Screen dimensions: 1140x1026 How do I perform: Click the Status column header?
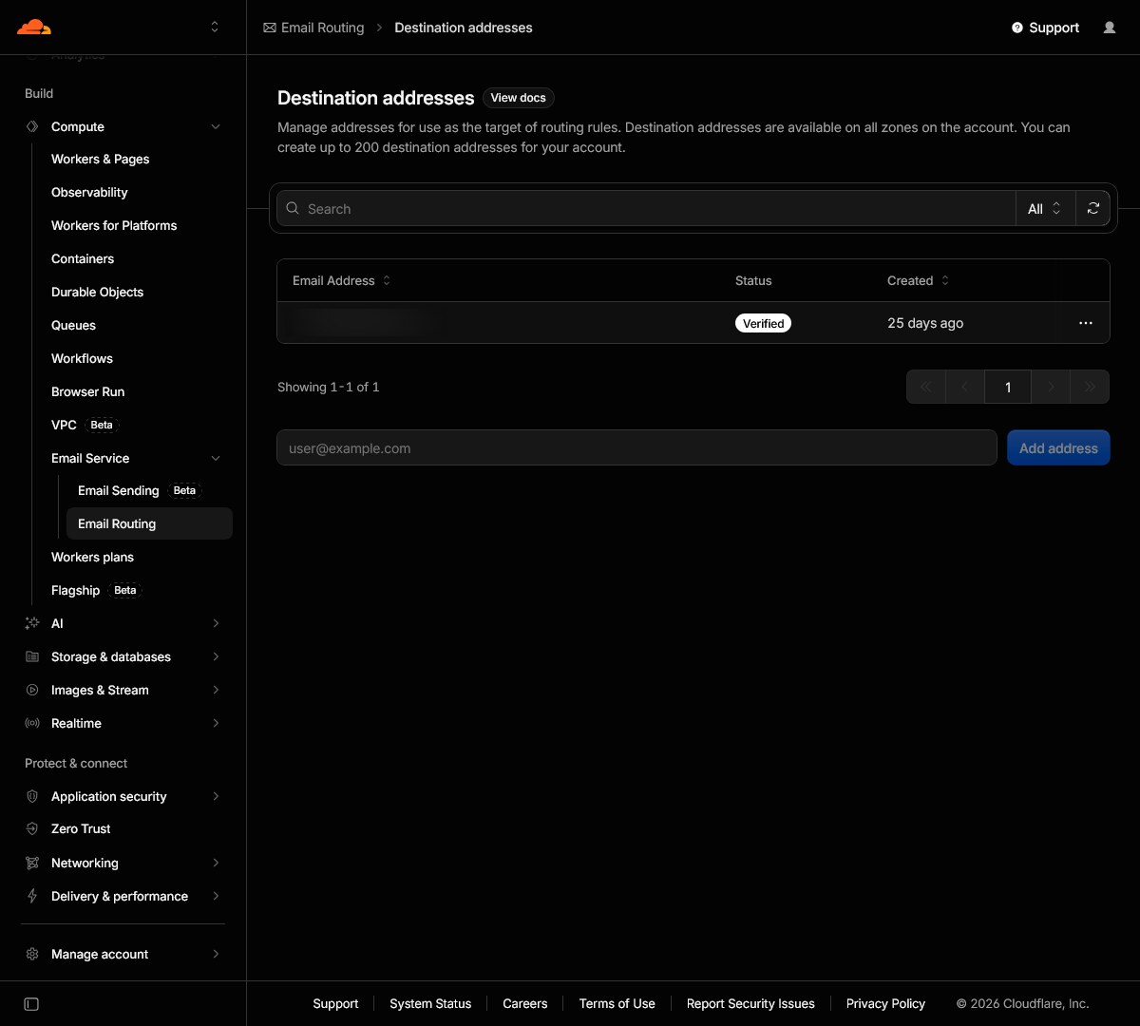tap(753, 280)
